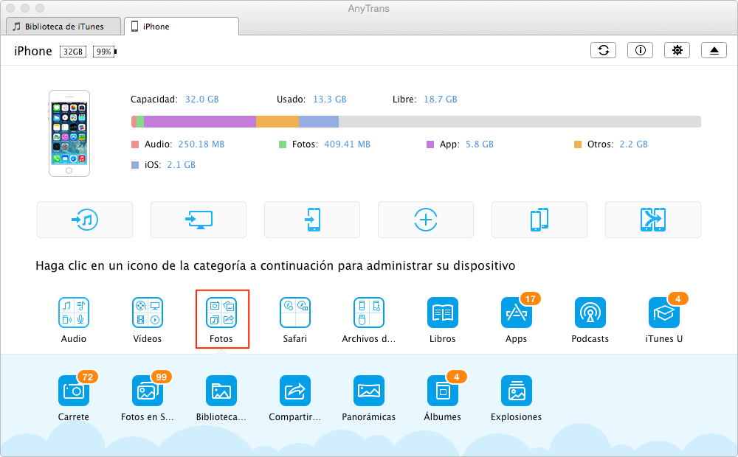The image size is (738, 457).
Task: Open Compartir... shared photos
Action: 295,391
